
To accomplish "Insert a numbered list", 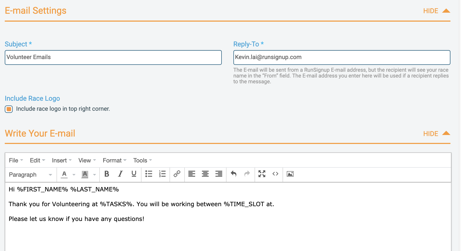I will pyautogui.click(x=162, y=174).
